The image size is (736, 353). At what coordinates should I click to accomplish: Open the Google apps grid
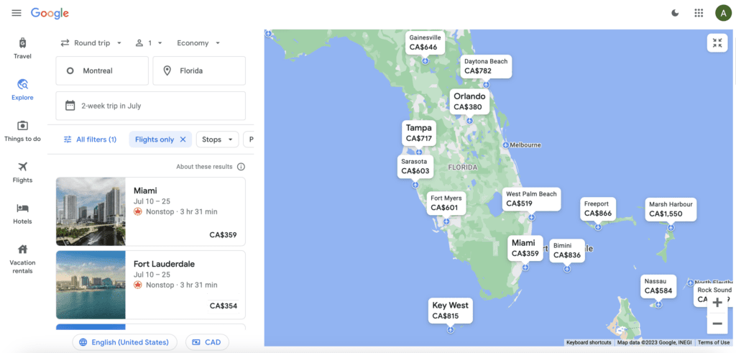[699, 13]
